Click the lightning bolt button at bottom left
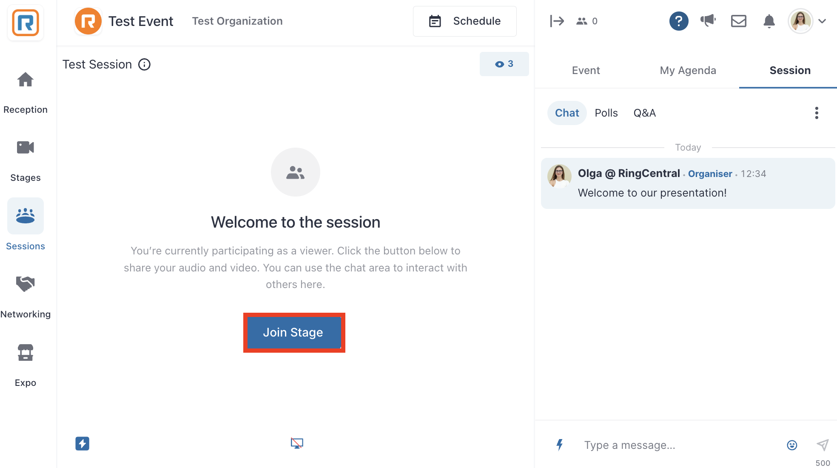The width and height of the screenshot is (837, 468). 83,443
